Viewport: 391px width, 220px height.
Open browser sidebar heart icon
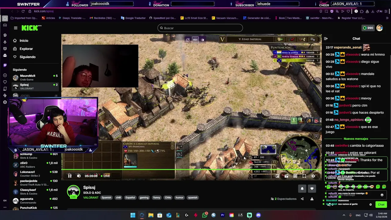[5, 82]
